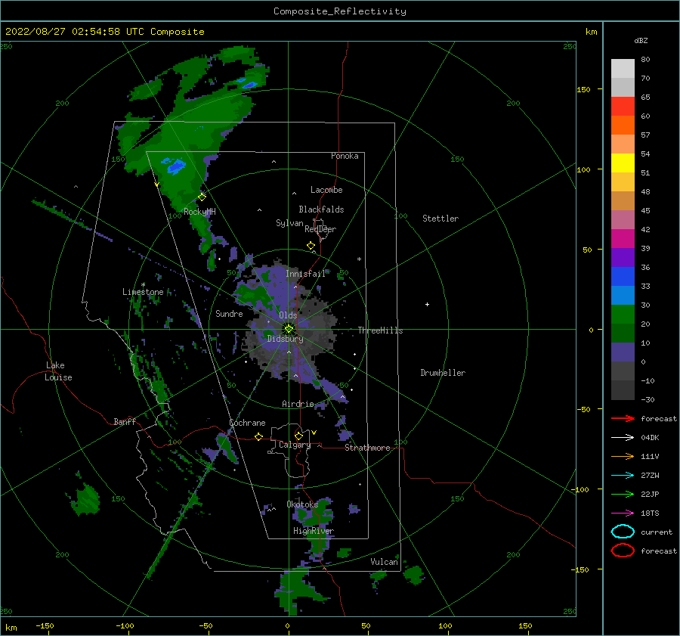Click the RockyMH label
The width and height of the screenshot is (680, 636).
click(199, 212)
